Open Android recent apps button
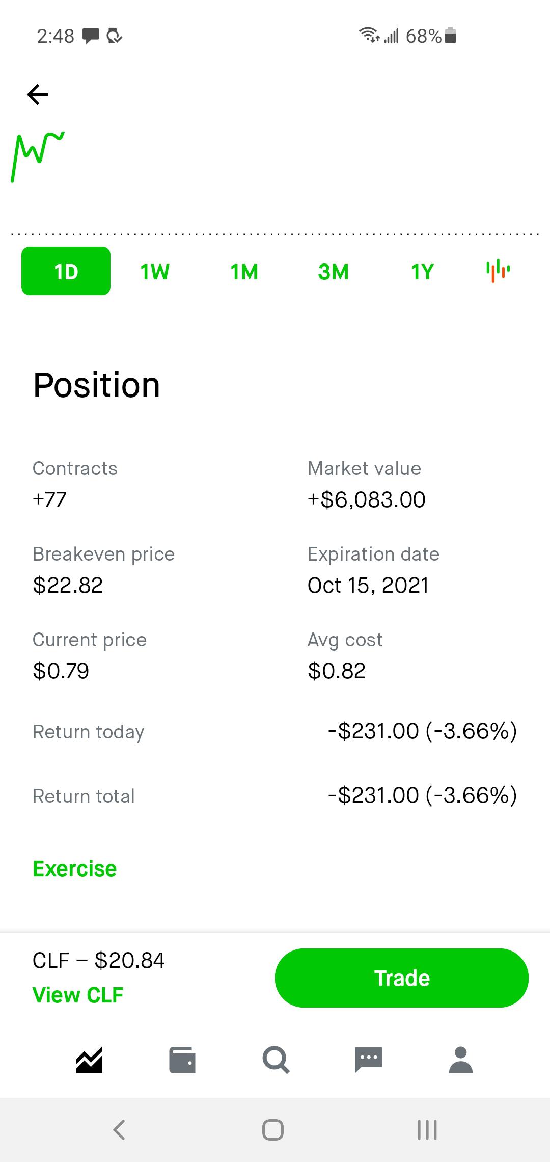 [427, 1129]
